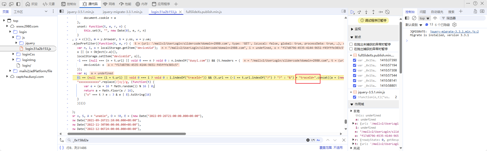The height and width of the screenshot is (151, 487).
Task: Toggle match case search option
Action: (x=318, y=140)
